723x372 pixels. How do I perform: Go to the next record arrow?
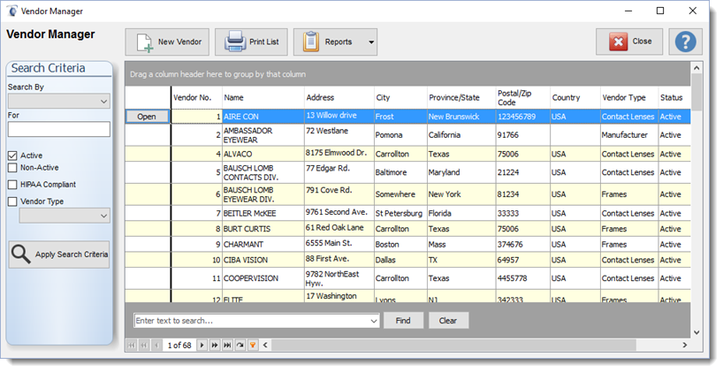point(202,345)
